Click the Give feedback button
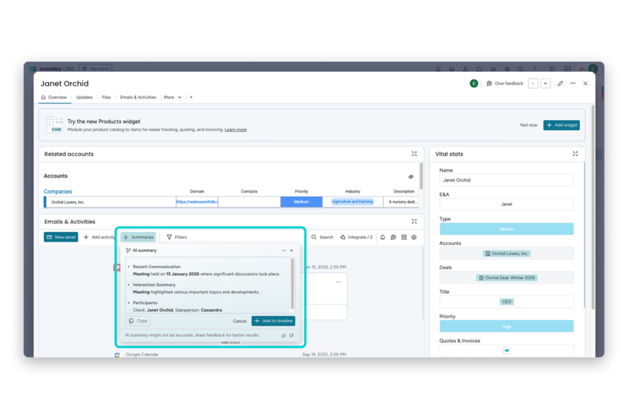The image size is (628, 419). pos(505,83)
